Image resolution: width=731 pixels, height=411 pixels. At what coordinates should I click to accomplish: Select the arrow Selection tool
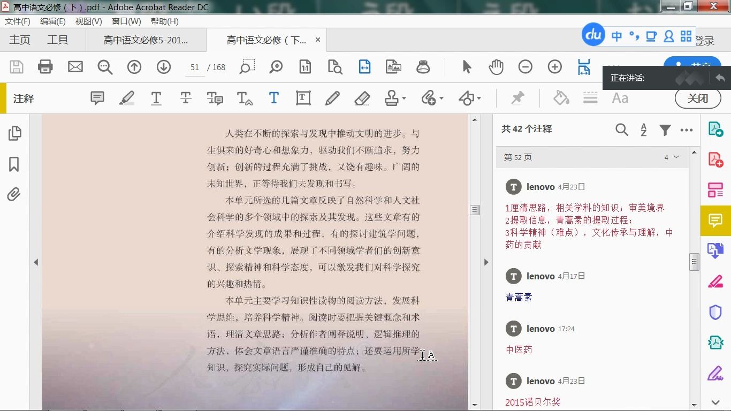click(467, 67)
